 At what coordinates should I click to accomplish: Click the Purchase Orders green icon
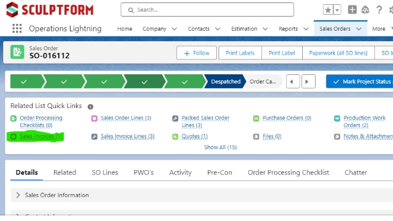tap(256, 118)
